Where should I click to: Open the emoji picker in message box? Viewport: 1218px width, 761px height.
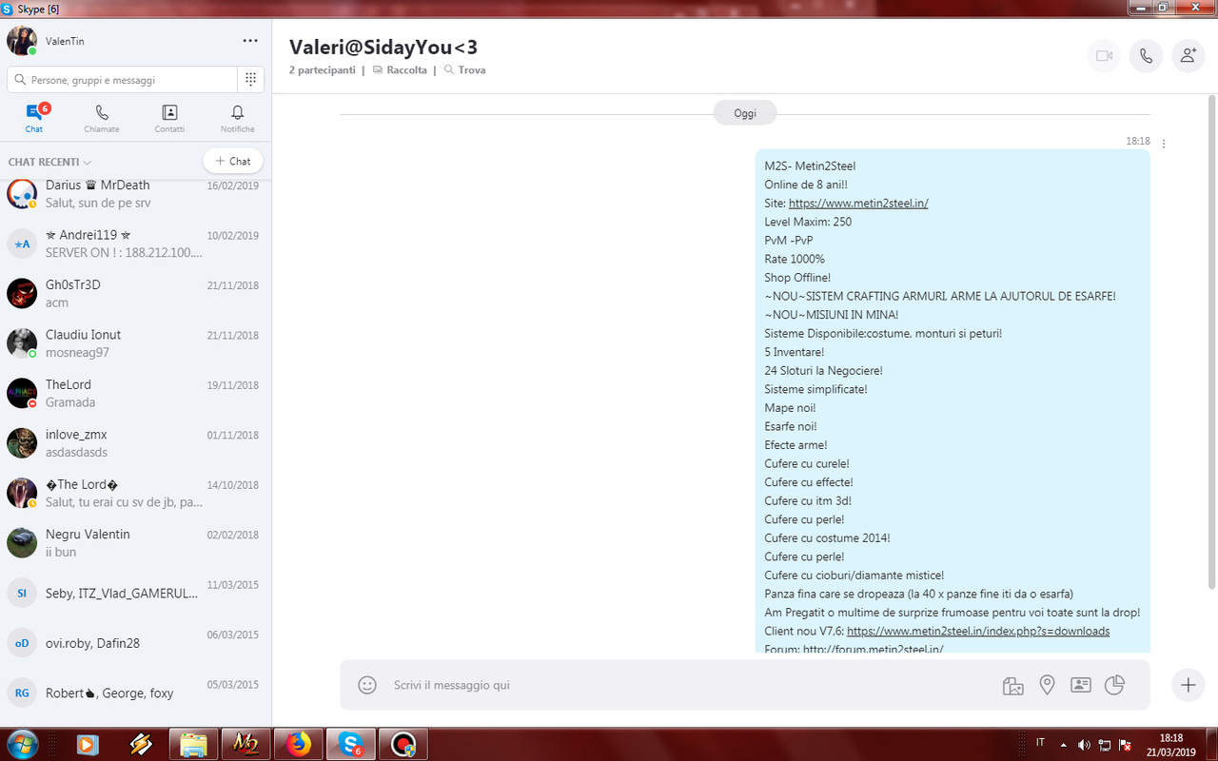pos(366,685)
